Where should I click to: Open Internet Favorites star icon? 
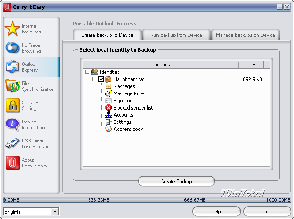12,28
